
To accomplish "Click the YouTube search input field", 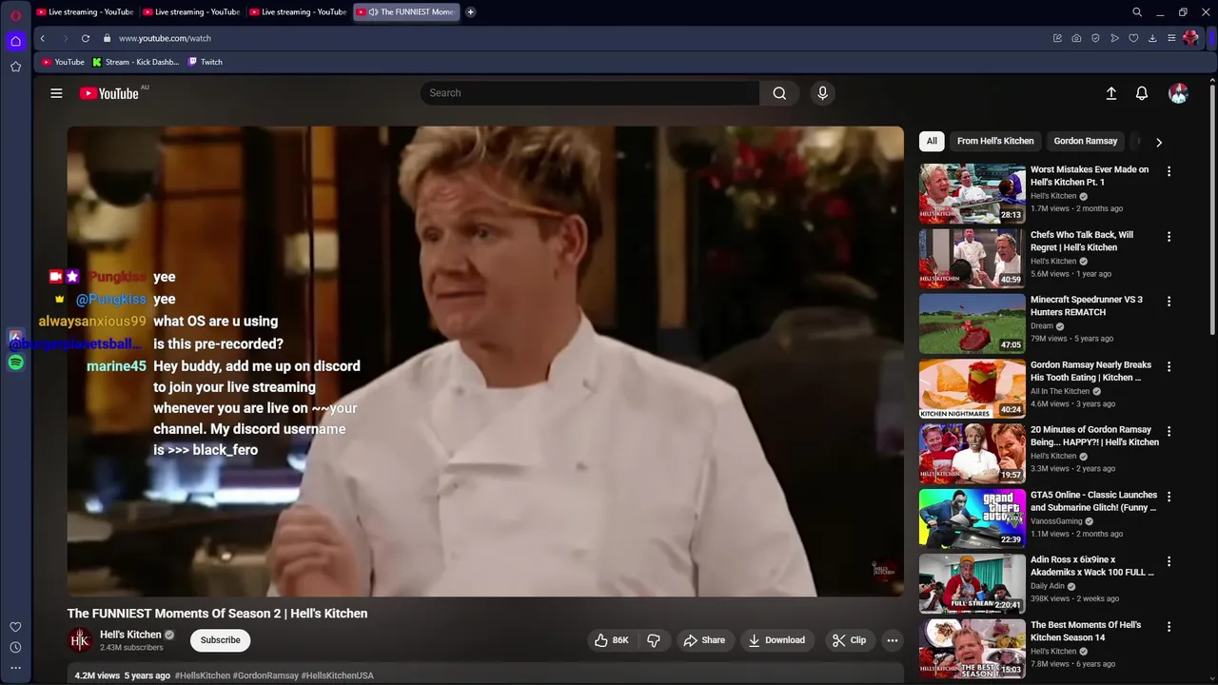I will tap(590, 93).
